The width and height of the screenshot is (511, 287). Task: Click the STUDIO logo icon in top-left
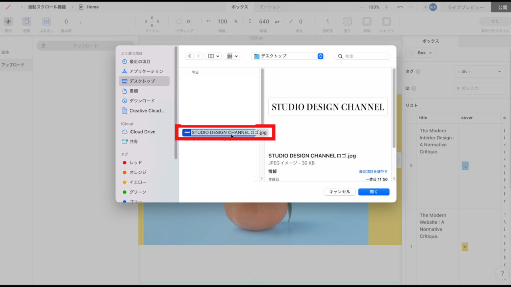pos(8,7)
